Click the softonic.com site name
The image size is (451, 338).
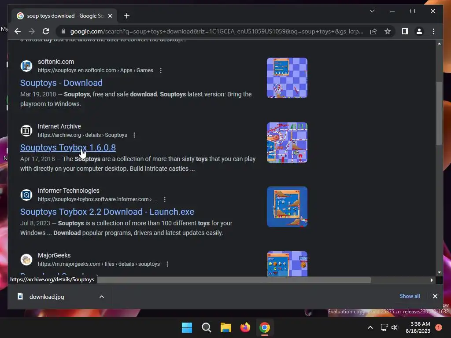56,62
